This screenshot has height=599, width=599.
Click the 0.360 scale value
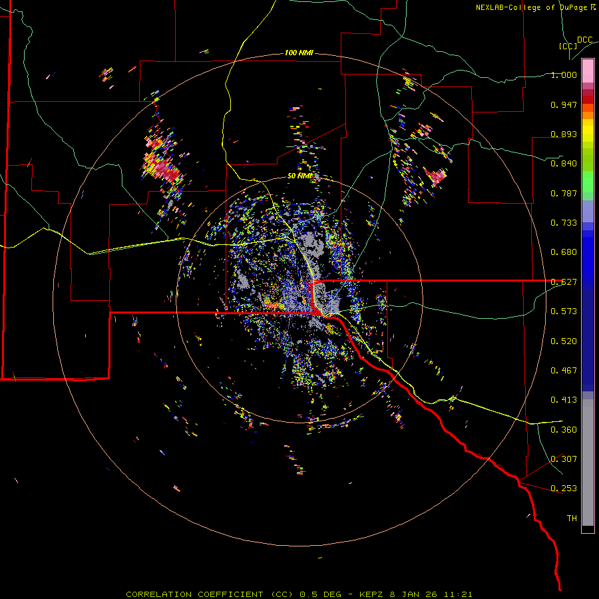[564, 430]
